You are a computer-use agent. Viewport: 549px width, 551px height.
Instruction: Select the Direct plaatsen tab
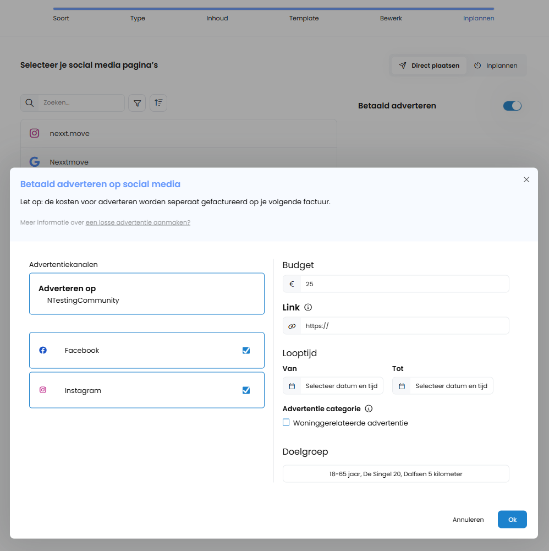coord(429,66)
